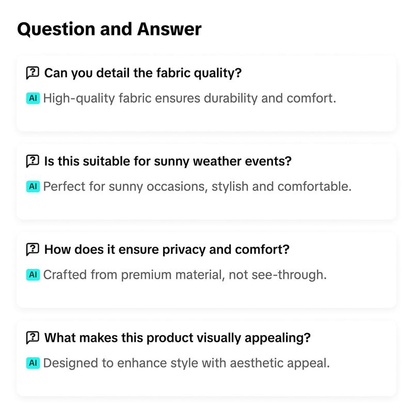Screen dimensions: 413x413
Task: Click the 'Question and Answer' heading
Action: (x=109, y=29)
